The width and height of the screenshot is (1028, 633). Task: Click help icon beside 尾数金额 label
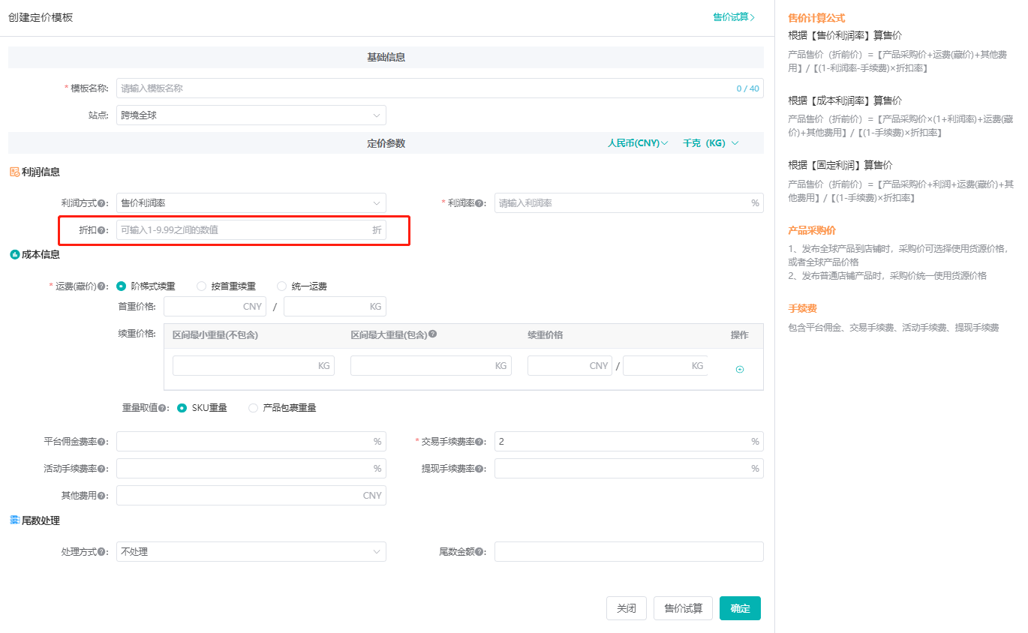point(479,552)
